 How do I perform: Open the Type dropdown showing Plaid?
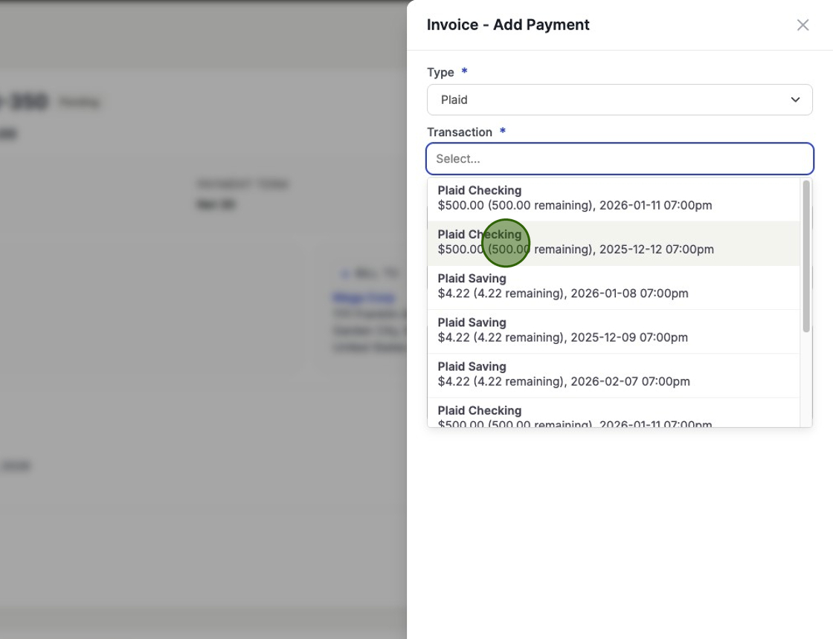(x=620, y=100)
